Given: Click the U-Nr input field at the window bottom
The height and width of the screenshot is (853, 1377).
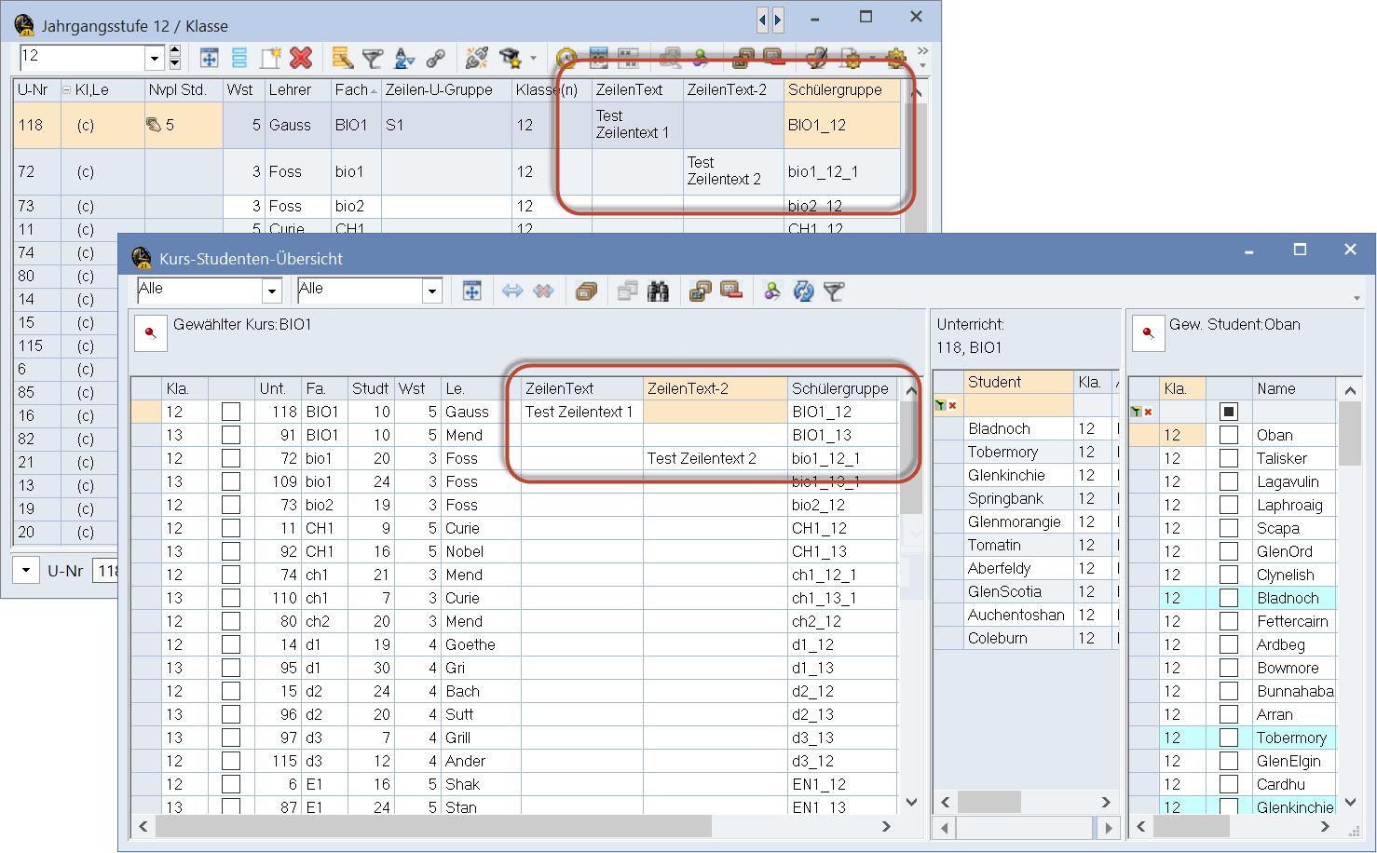Looking at the screenshot, I should (104, 570).
